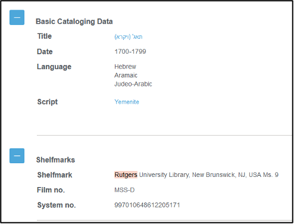Select the highlighted Rutgers word
Image resolution: width=294 pixels, height=224 pixels.
pyautogui.click(x=126, y=175)
